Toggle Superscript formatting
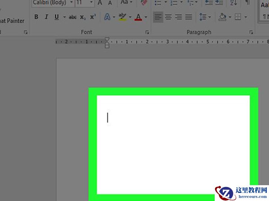Image resolution: width=269 pixels, height=201 pixels. pyautogui.click(x=93, y=17)
